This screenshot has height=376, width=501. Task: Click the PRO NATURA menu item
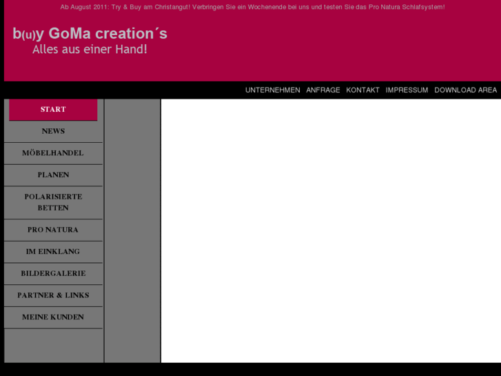click(x=53, y=230)
